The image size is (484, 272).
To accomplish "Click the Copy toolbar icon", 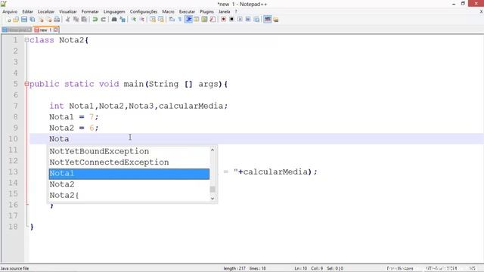I will click(x=76, y=20).
